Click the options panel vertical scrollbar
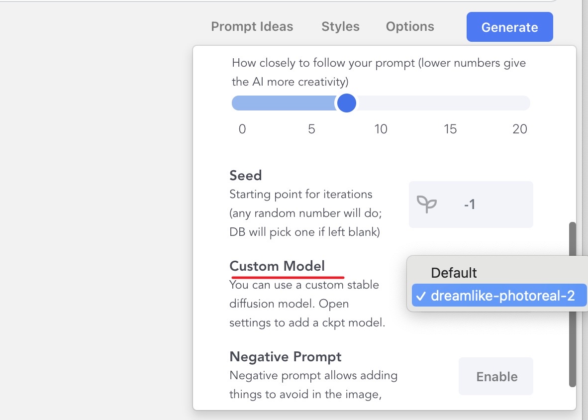This screenshot has height=420, width=588. click(572, 304)
